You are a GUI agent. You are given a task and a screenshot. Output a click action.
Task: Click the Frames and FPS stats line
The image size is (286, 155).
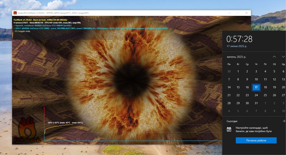pos(47,23)
